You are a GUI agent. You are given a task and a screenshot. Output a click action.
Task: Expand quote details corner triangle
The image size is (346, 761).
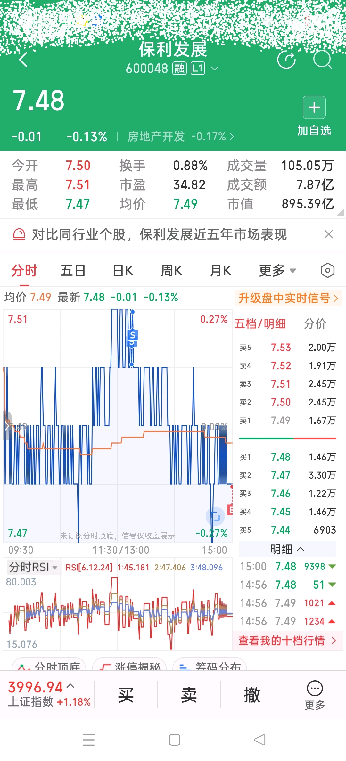(341, 212)
